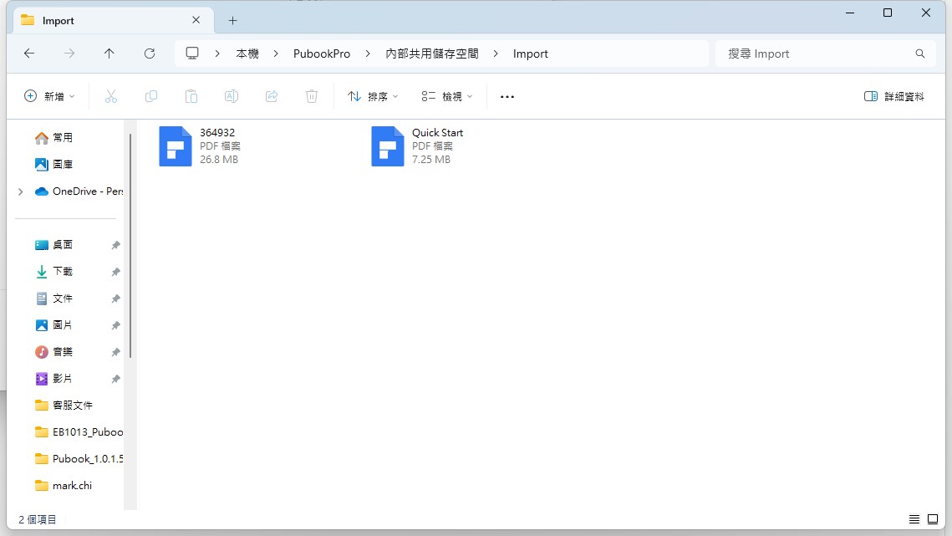This screenshot has height=536, width=952.
Task: Open the Quick Start PDF thumbnail
Action: [387, 146]
